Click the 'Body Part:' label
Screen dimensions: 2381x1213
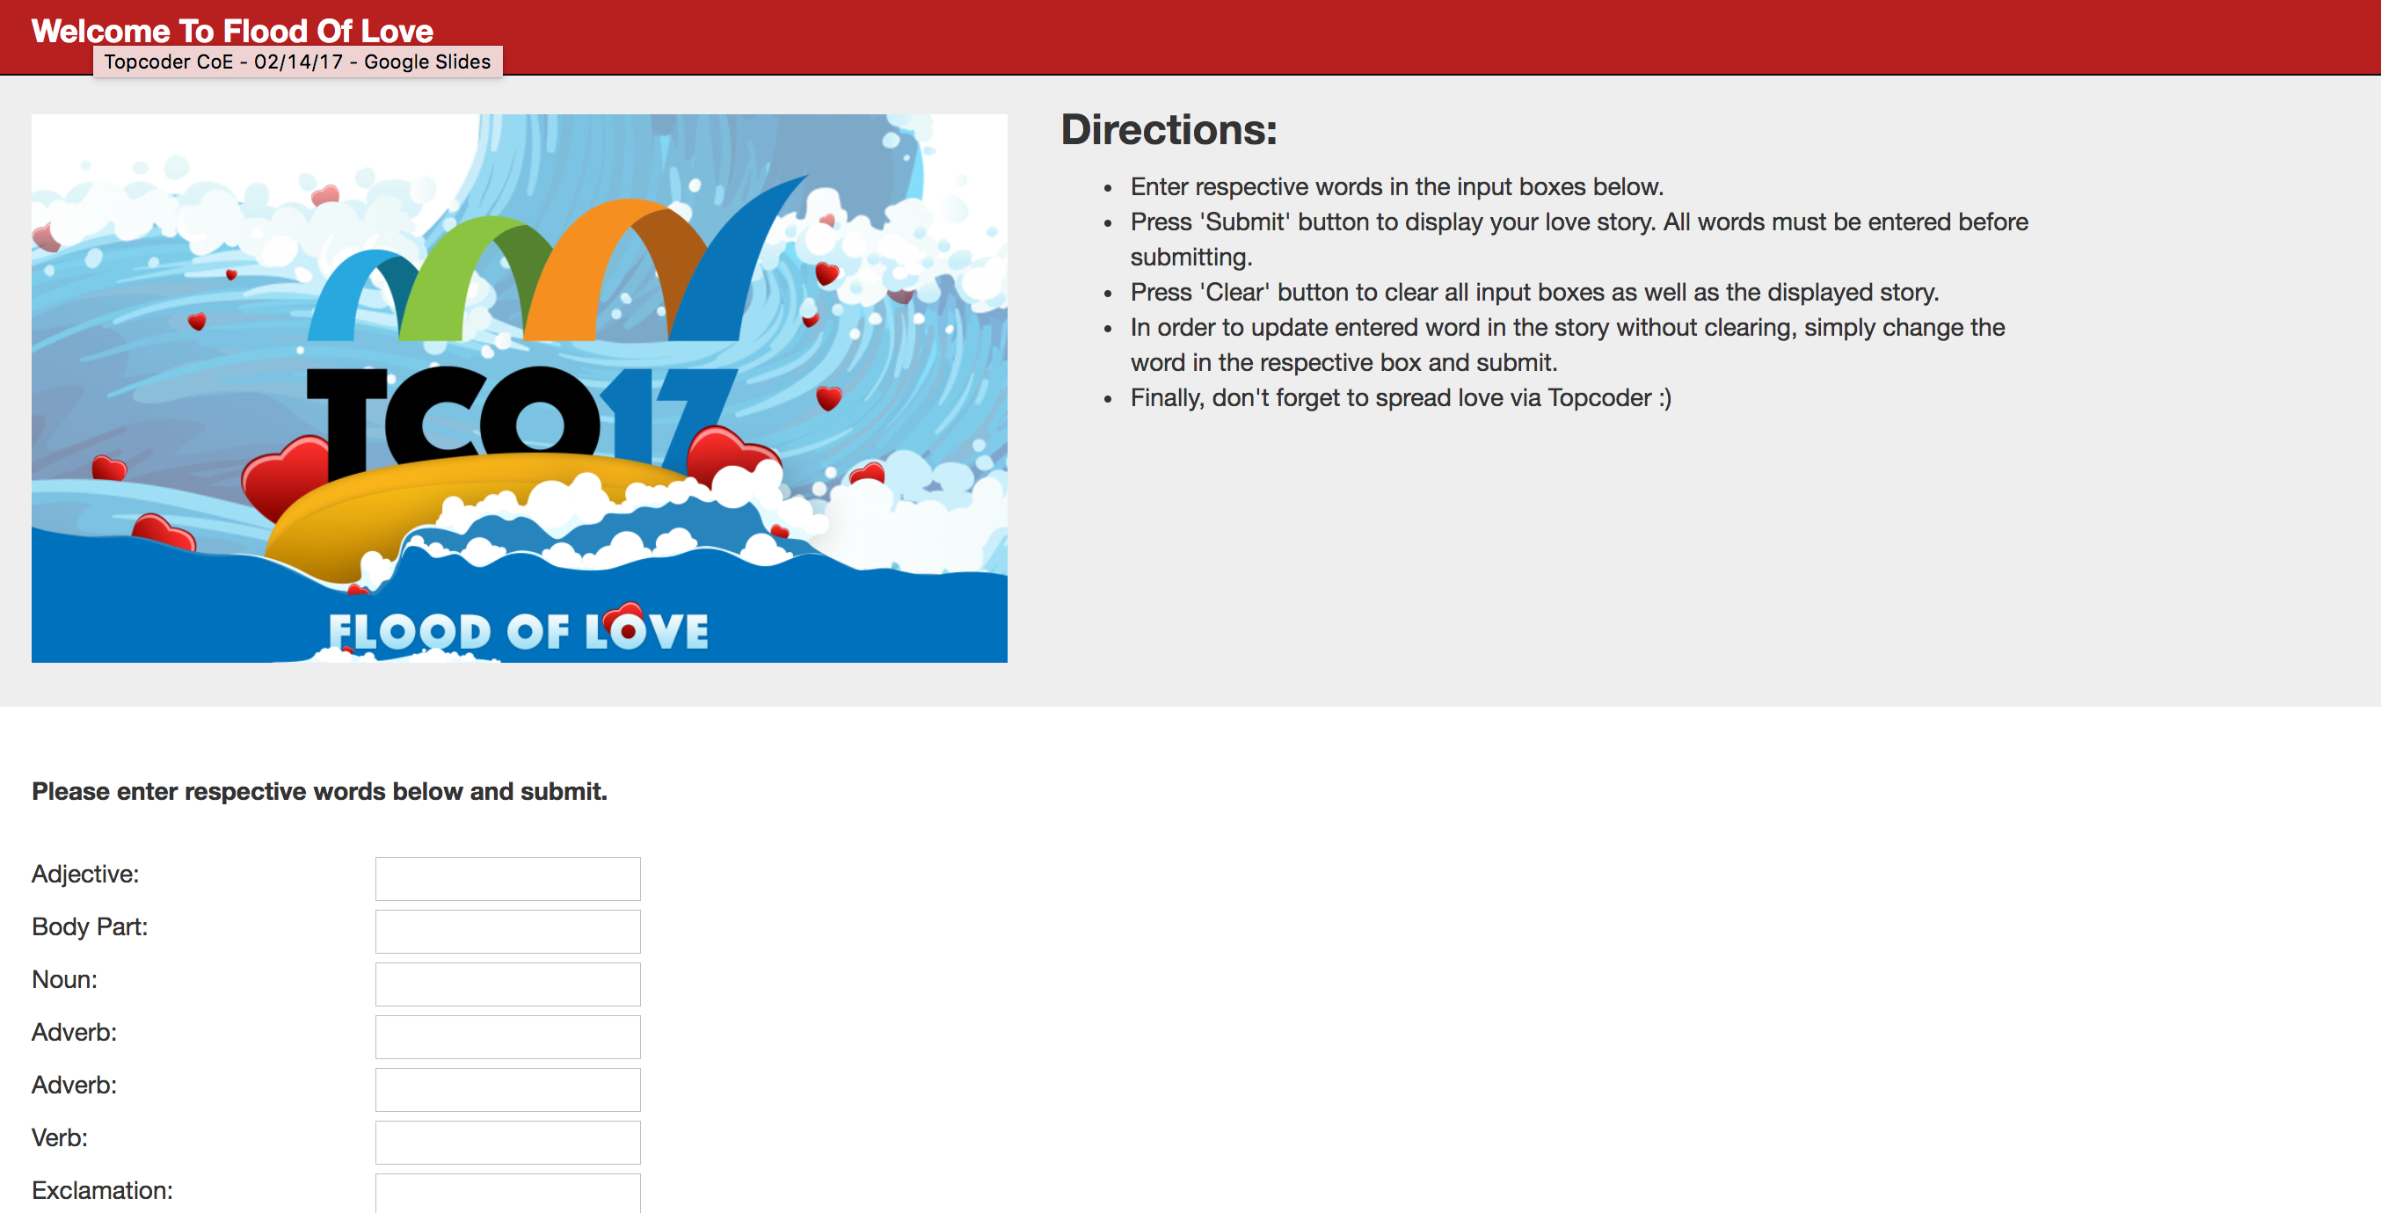(90, 926)
